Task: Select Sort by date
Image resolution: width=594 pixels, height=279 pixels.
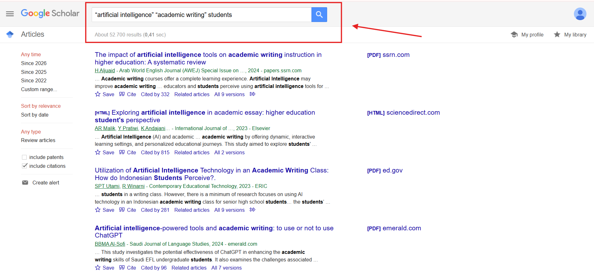Action: [35, 115]
